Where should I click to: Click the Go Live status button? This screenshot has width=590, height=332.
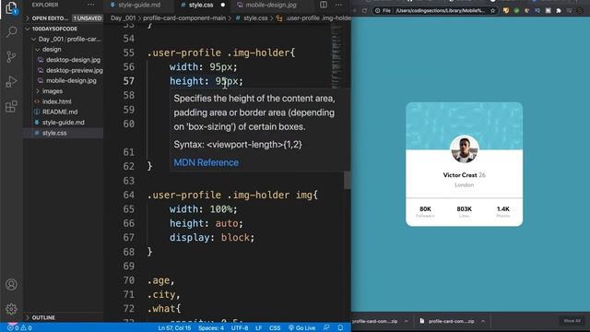pyautogui.click(x=301, y=328)
